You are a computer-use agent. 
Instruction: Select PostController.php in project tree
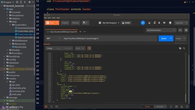(x=25, y=34)
